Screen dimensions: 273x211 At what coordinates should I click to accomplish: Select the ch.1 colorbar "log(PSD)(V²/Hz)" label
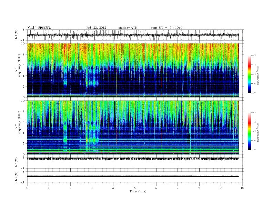[x=258, y=76]
